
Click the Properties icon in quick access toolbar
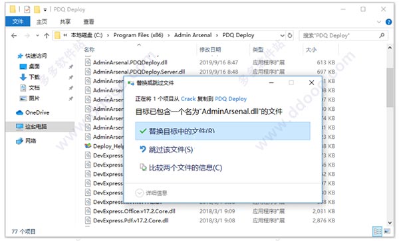pos(27,10)
